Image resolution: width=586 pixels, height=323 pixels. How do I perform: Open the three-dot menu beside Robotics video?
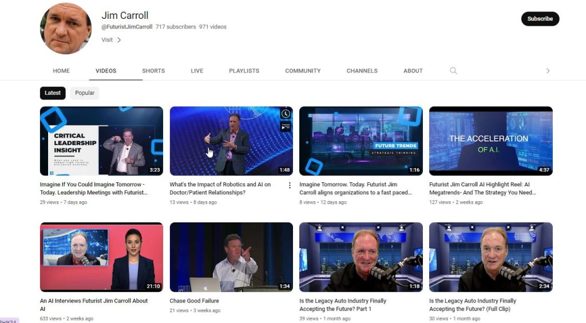[x=290, y=185]
